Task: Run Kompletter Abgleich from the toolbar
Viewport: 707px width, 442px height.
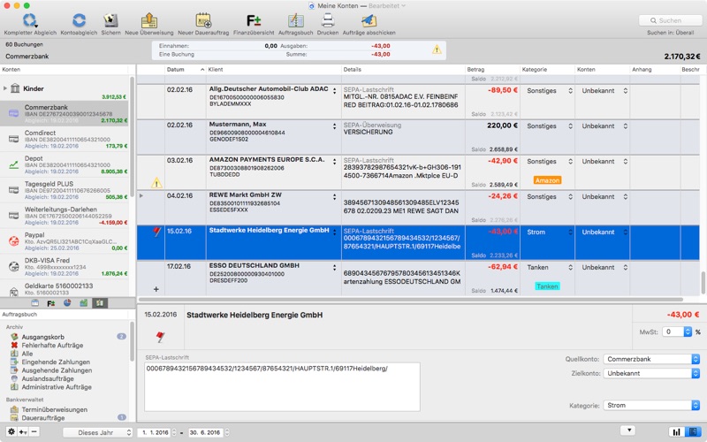Action: pyautogui.click(x=30, y=25)
